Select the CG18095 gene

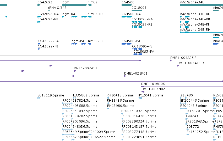click(137, 10)
